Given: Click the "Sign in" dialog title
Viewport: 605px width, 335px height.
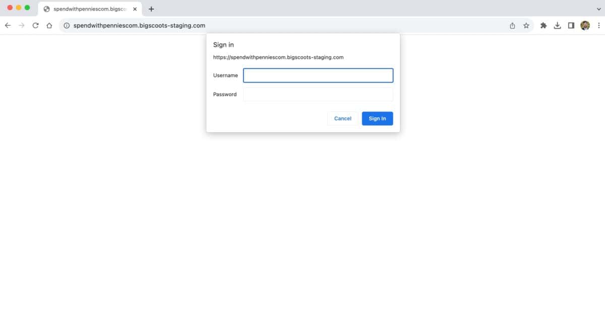Looking at the screenshot, I should 223,45.
